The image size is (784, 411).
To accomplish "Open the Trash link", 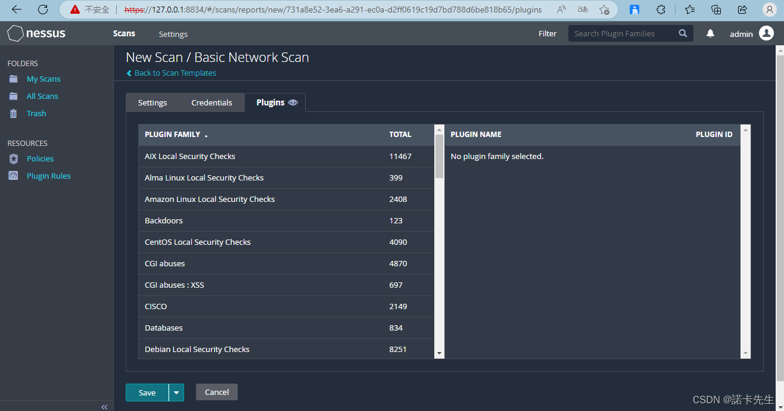I will click(36, 113).
